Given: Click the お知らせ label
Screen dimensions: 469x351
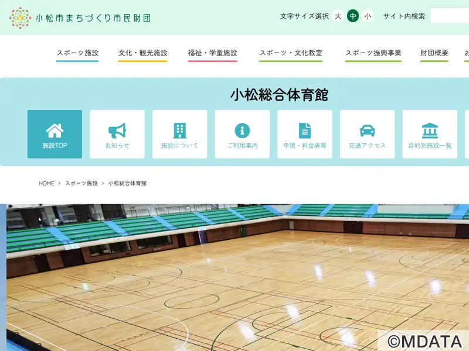Looking at the screenshot, I should click(x=117, y=145).
